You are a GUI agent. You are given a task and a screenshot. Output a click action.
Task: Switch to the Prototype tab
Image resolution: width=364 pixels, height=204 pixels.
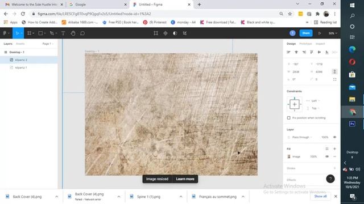click(x=305, y=44)
